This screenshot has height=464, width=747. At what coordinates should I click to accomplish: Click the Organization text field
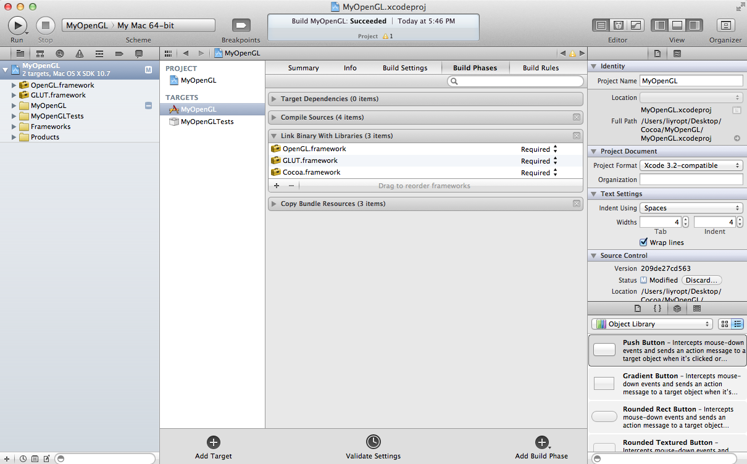[x=691, y=180]
